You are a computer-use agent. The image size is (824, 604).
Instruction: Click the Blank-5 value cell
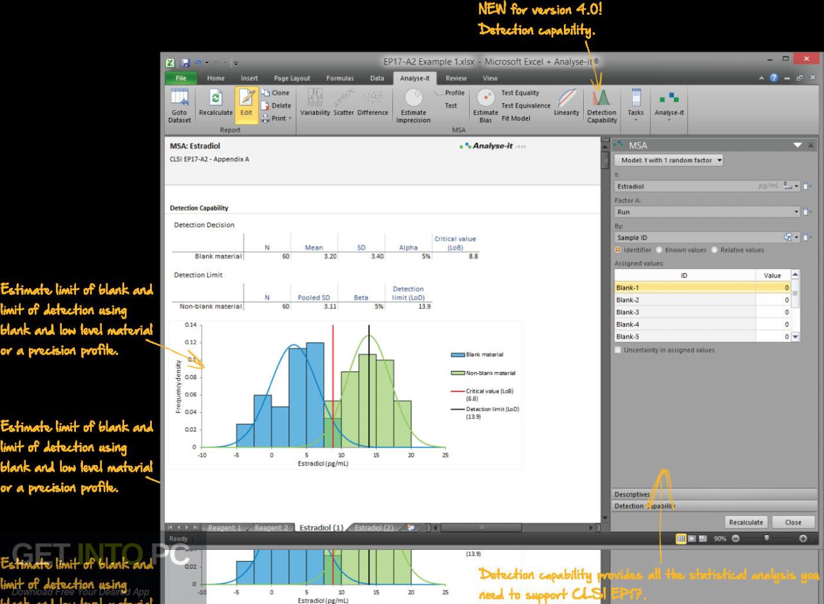tap(773, 337)
